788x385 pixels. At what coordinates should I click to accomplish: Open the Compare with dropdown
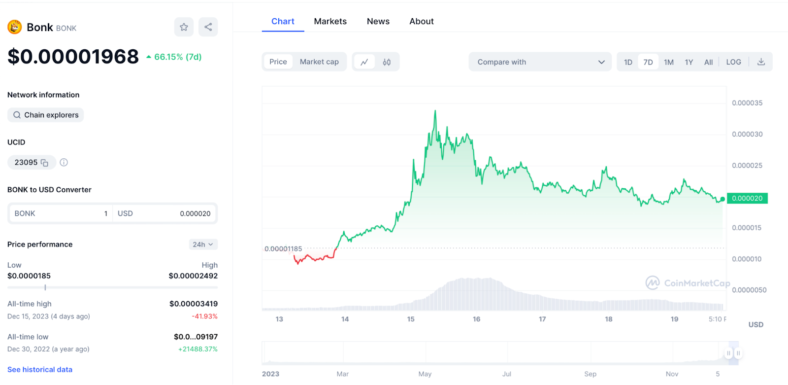(x=540, y=62)
